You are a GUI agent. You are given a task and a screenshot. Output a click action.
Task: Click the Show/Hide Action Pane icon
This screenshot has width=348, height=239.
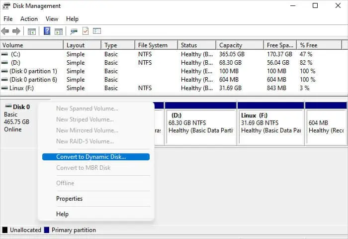(59, 31)
